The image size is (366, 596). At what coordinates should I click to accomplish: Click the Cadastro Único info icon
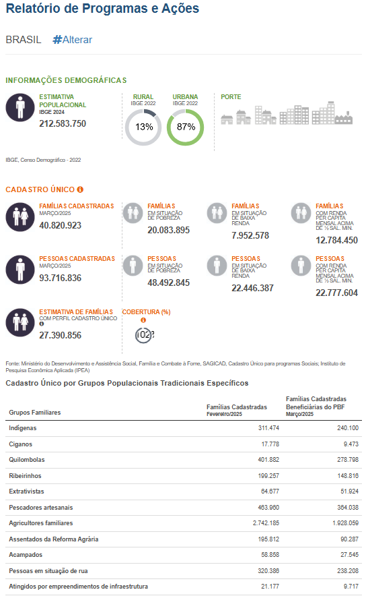tap(80, 189)
